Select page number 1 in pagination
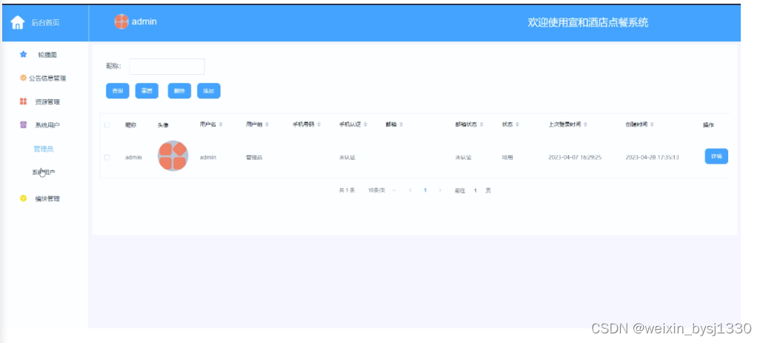 pyautogui.click(x=424, y=190)
